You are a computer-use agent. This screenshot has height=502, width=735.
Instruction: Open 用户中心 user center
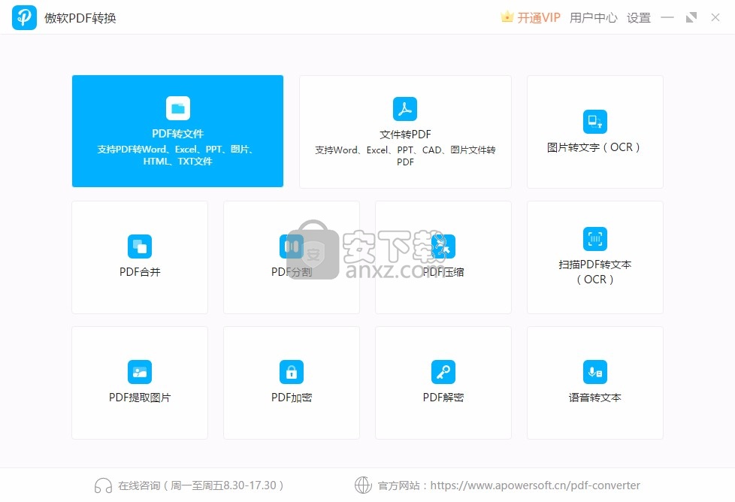594,18
